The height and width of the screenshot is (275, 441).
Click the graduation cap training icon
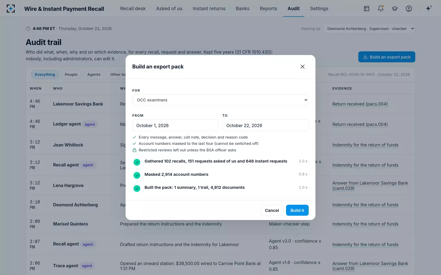coord(395,9)
